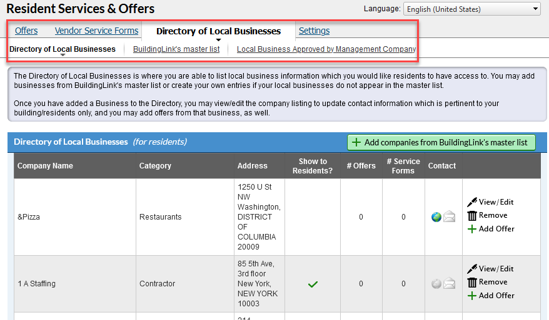Click the # Service Forms column header
Viewport: 549px width, 320px height.
tap(403, 166)
